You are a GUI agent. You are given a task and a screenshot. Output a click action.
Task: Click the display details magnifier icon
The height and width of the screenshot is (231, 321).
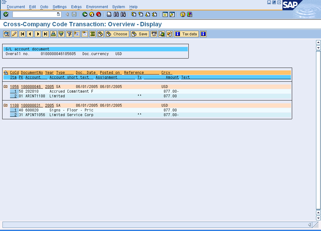pyautogui.click(x=6, y=34)
